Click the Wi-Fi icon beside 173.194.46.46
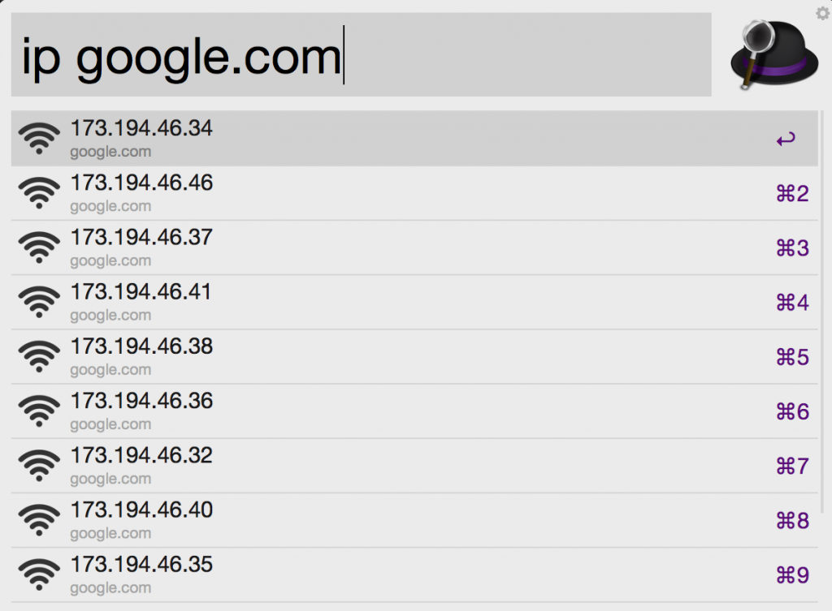 tap(39, 193)
